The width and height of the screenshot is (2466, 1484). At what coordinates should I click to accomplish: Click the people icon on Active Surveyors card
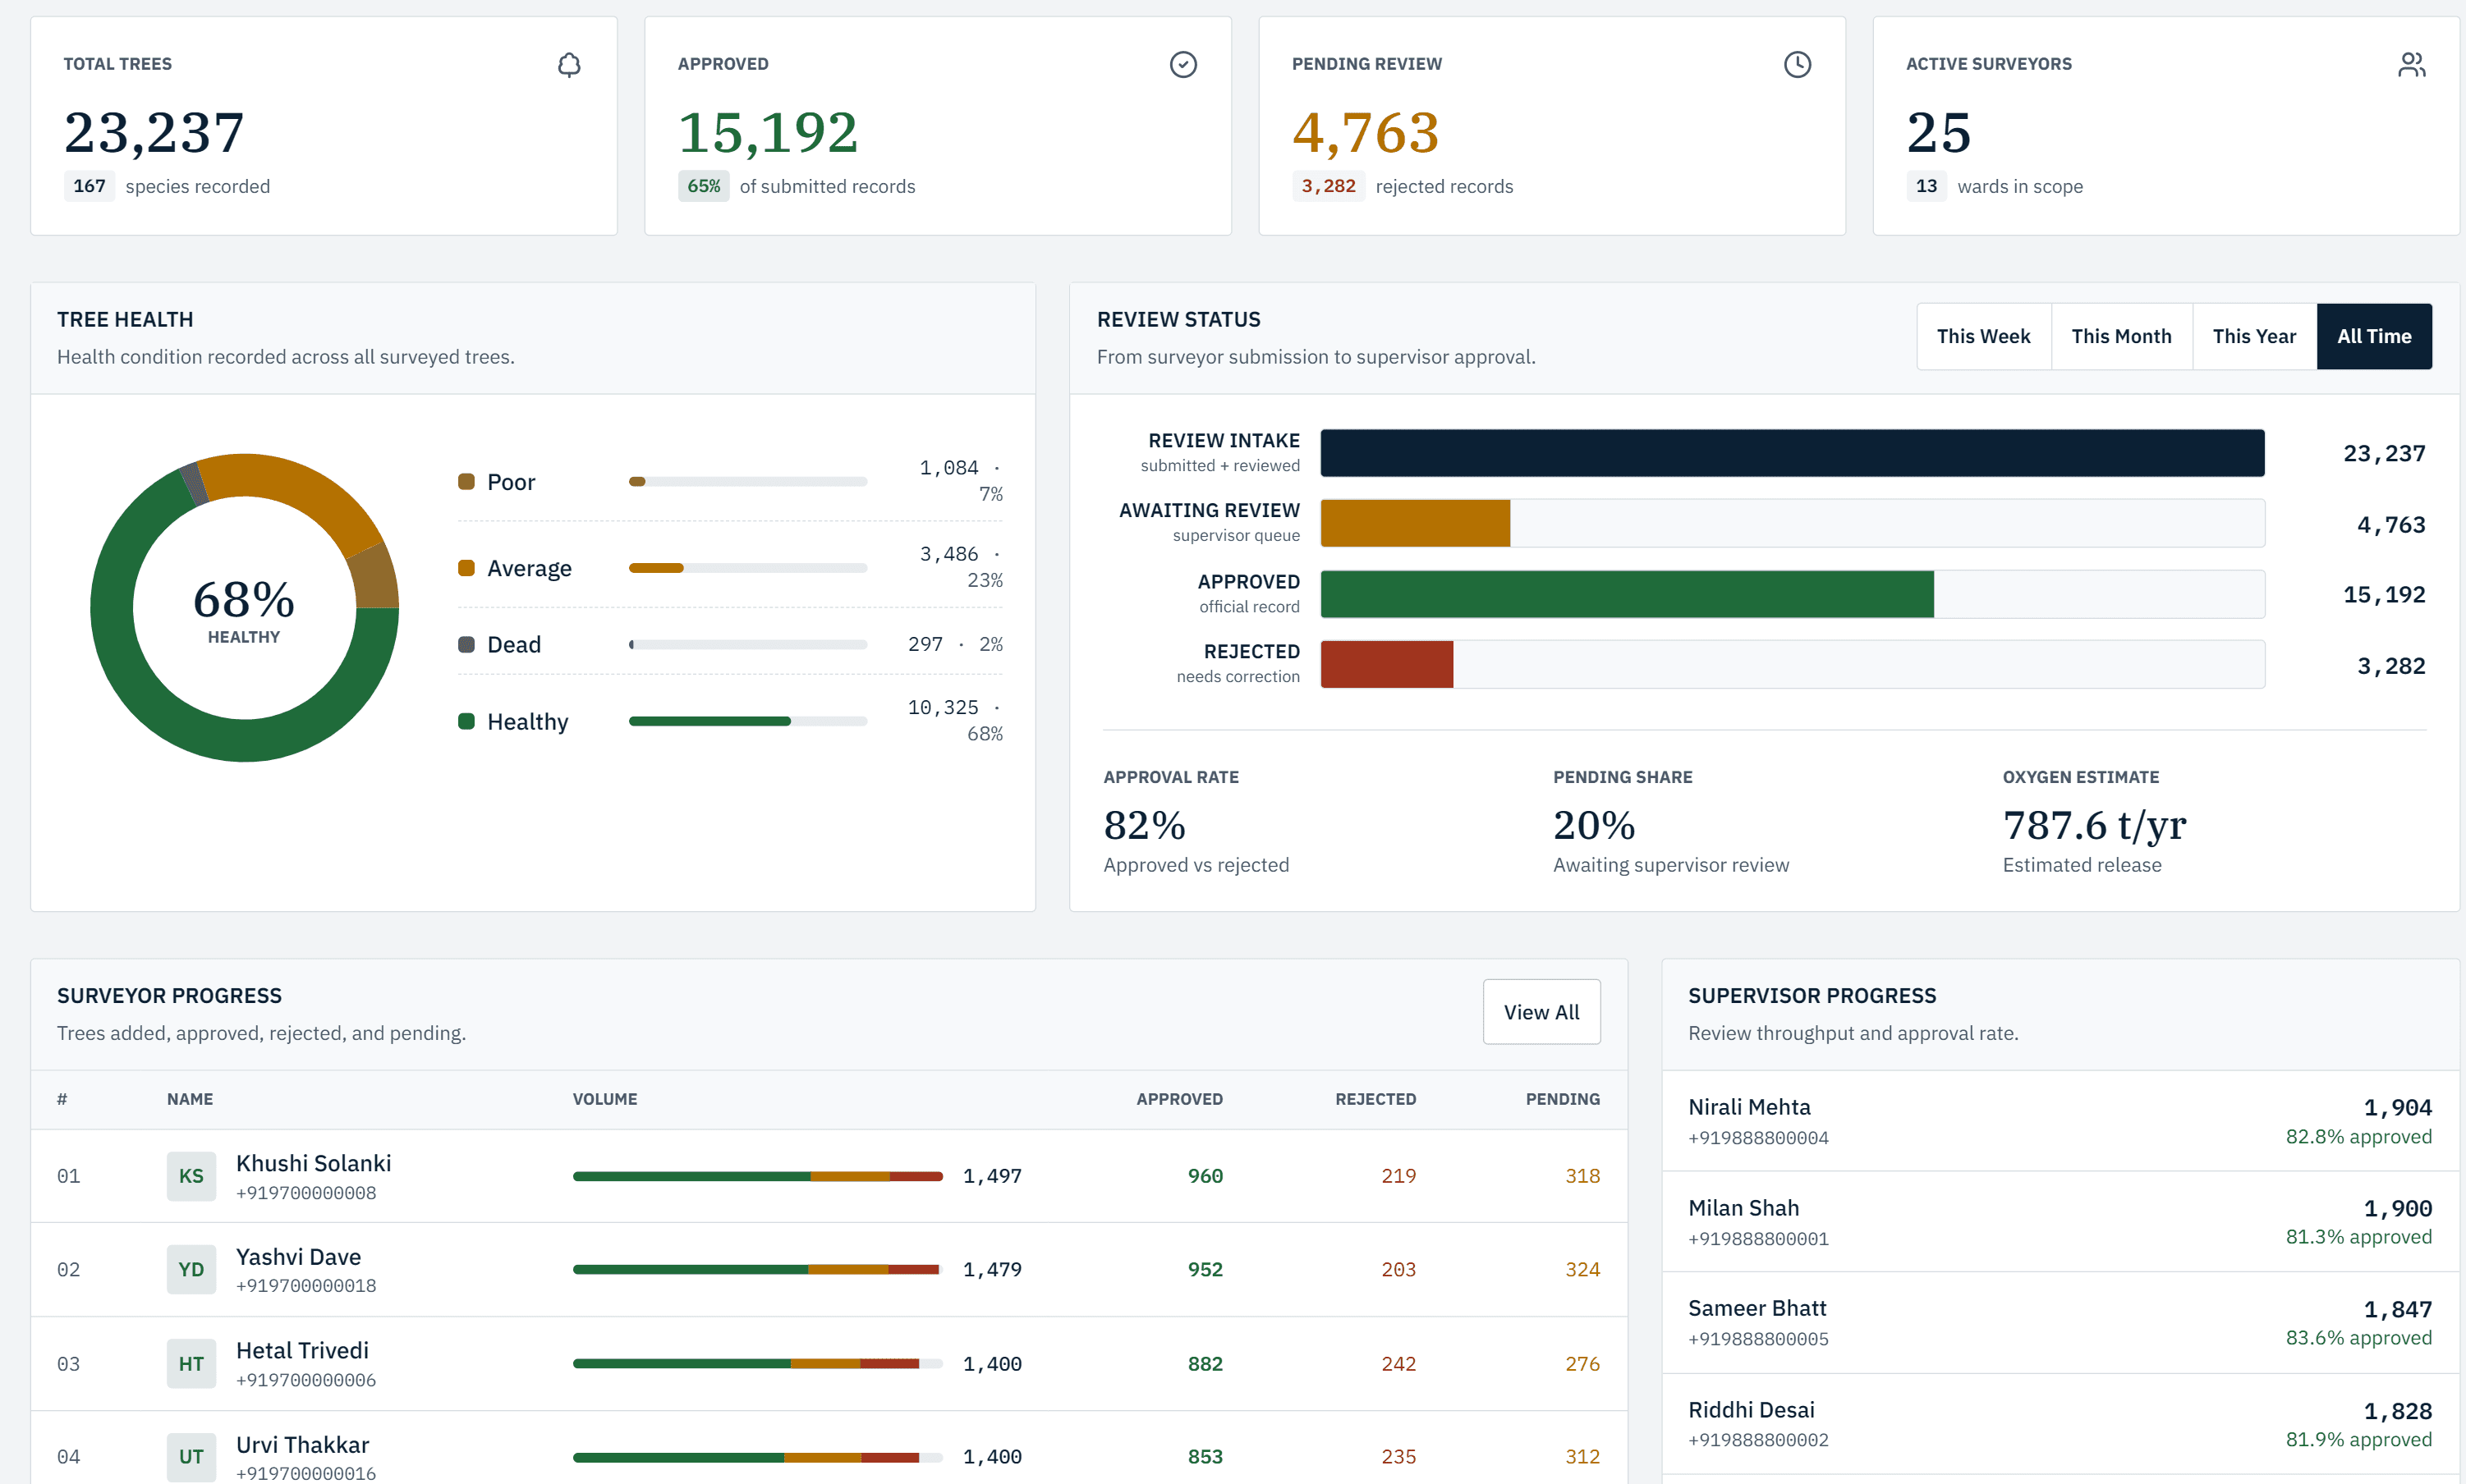(x=2412, y=65)
